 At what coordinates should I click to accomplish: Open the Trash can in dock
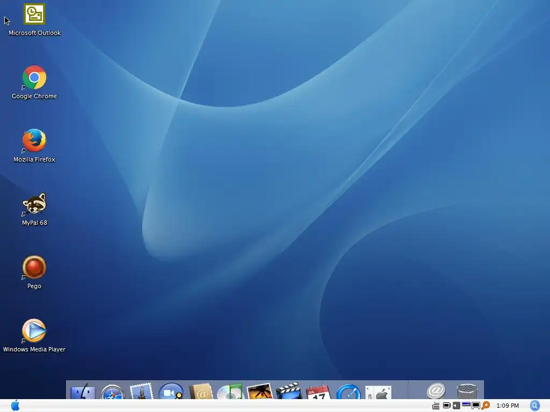coord(467,392)
